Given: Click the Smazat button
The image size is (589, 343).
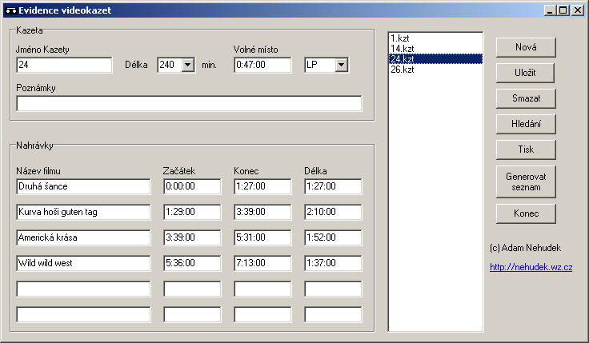Looking at the screenshot, I should tap(526, 98).
